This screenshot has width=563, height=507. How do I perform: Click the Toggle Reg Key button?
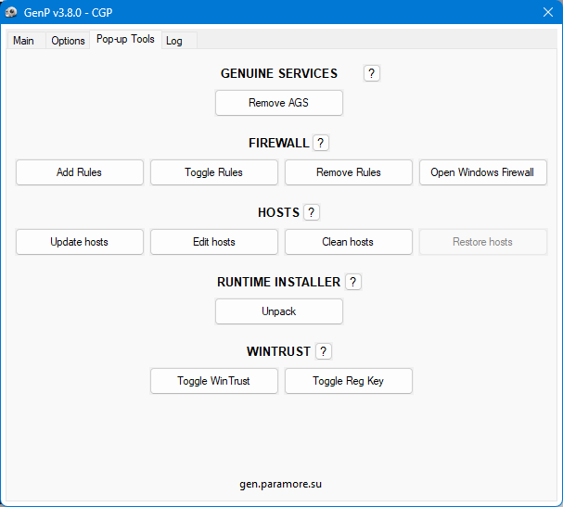click(349, 381)
